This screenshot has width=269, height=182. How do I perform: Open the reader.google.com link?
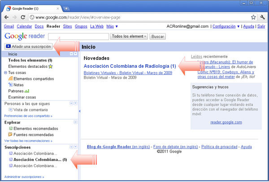(x=226, y=122)
